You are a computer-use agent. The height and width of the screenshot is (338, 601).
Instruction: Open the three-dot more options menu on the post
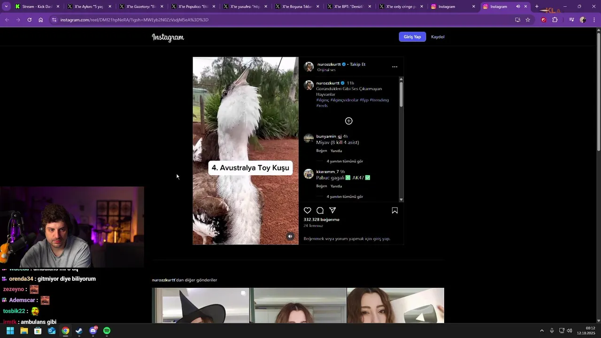tap(395, 67)
